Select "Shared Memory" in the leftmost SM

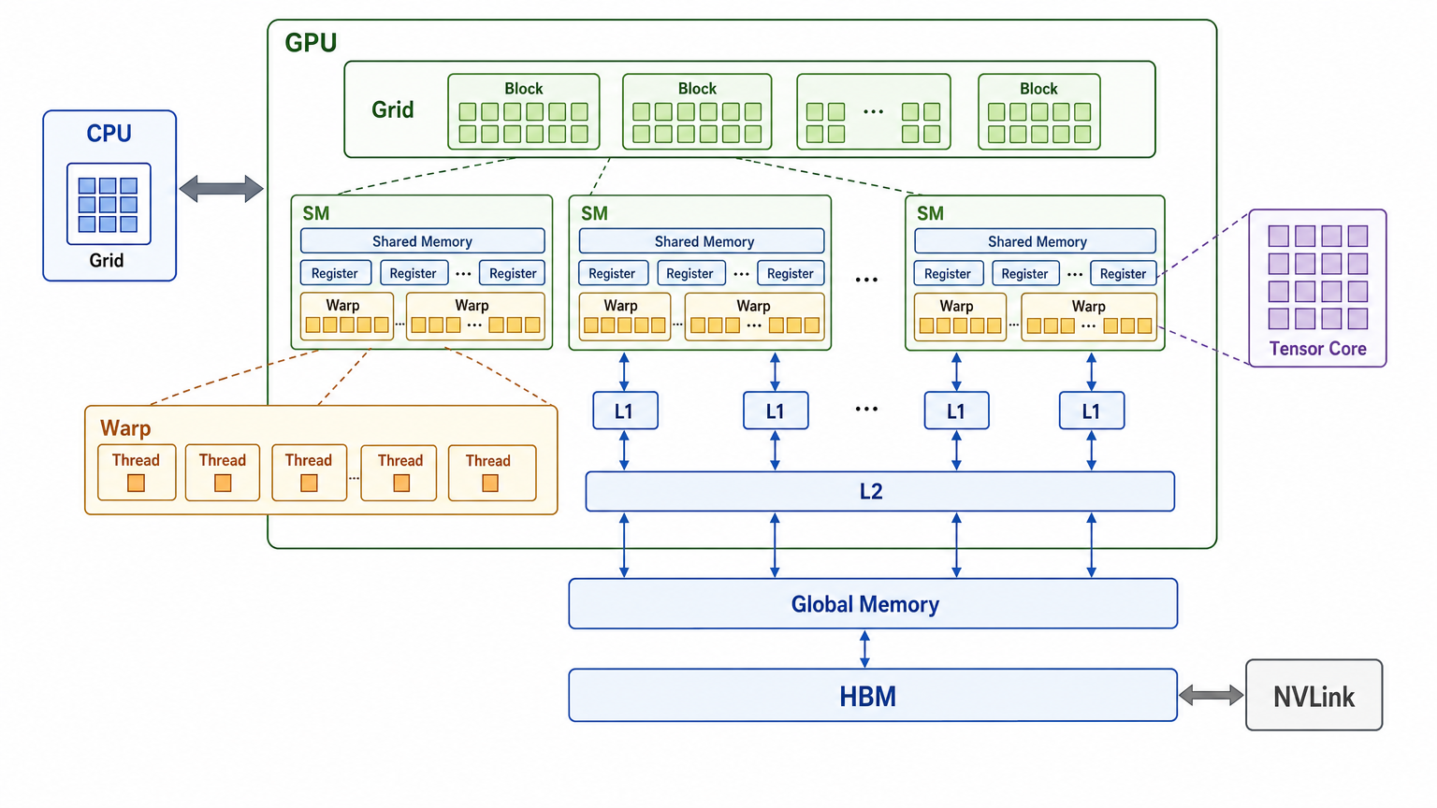(x=423, y=241)
